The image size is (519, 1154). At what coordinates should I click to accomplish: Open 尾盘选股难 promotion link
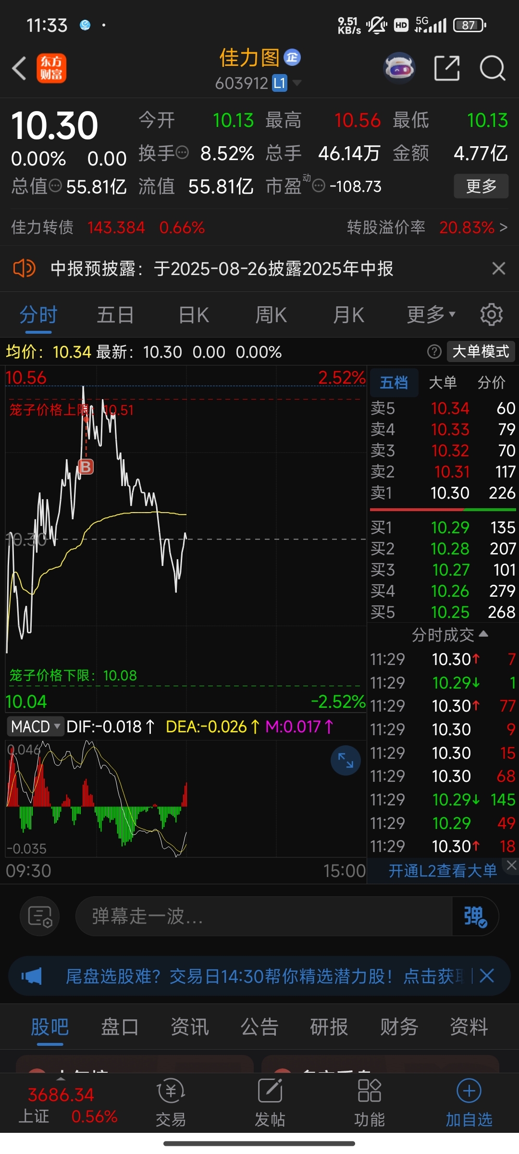click(x=265, y=977)
